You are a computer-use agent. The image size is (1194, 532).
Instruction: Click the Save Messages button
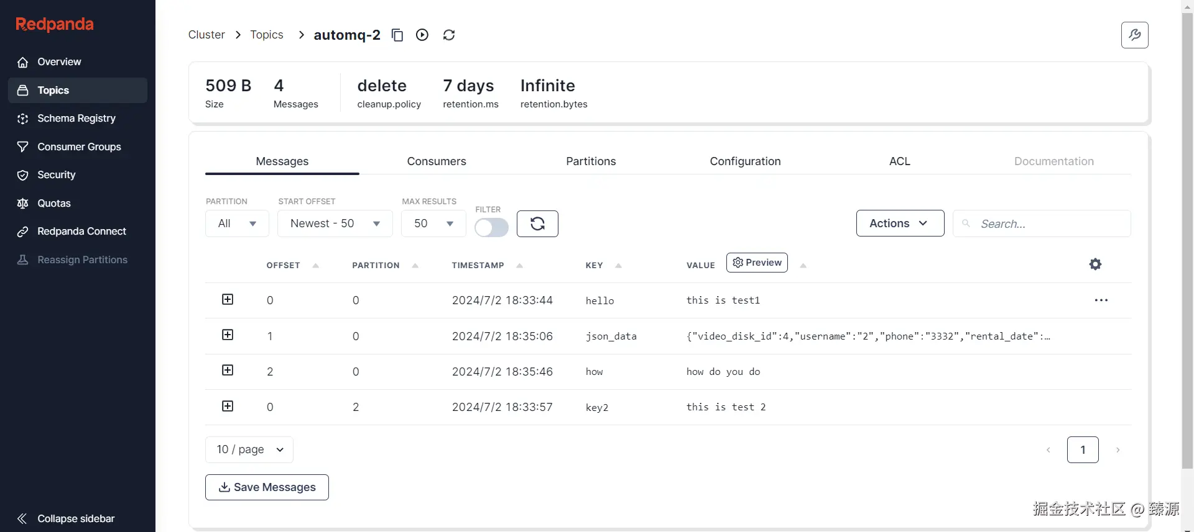tap(267, 487)
